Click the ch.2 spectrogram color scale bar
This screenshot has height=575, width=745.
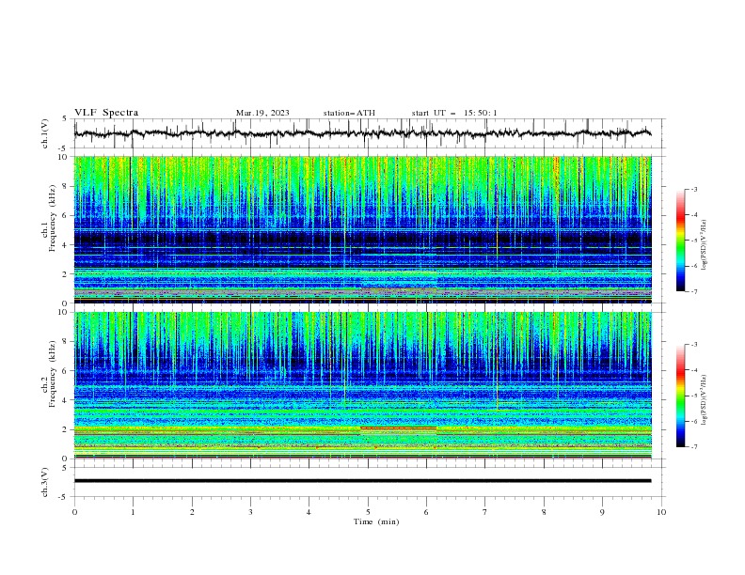click(681, 396)
